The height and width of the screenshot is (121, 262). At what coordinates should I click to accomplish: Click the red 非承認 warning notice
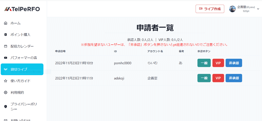pos(155,45)
